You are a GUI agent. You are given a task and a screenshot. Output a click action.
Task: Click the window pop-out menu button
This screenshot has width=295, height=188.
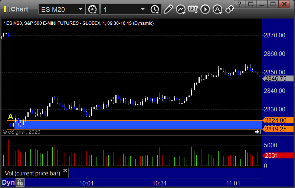[x=250, y=4]
